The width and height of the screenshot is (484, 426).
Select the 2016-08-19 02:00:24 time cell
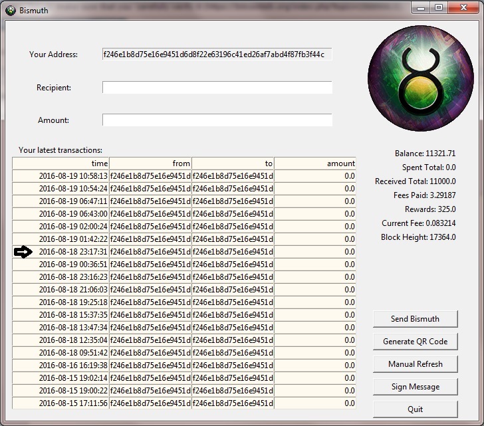[x=60, y=227]
